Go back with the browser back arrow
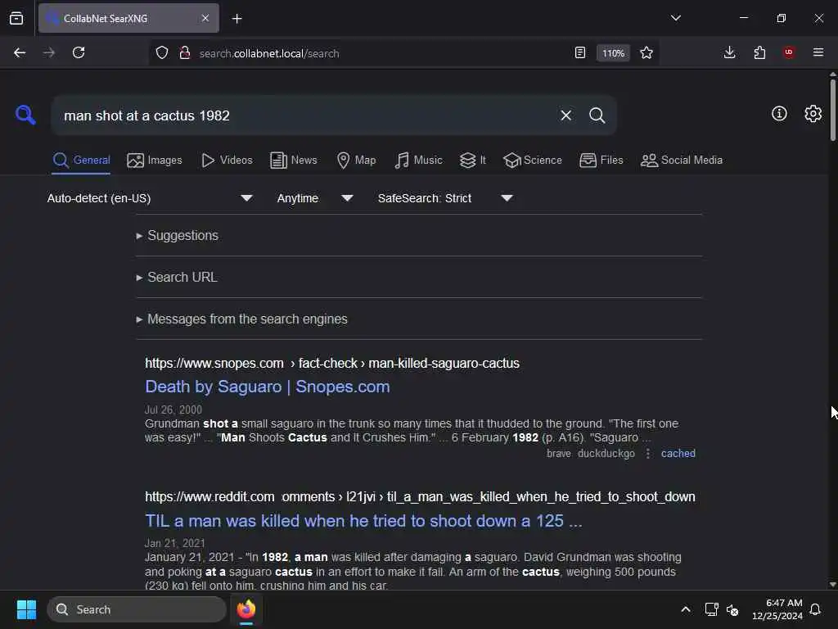 tap(20, 52)
